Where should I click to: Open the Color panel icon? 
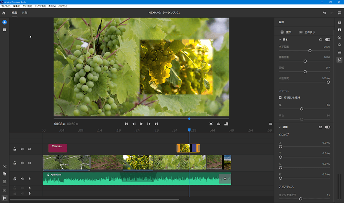tap(339, 37)
